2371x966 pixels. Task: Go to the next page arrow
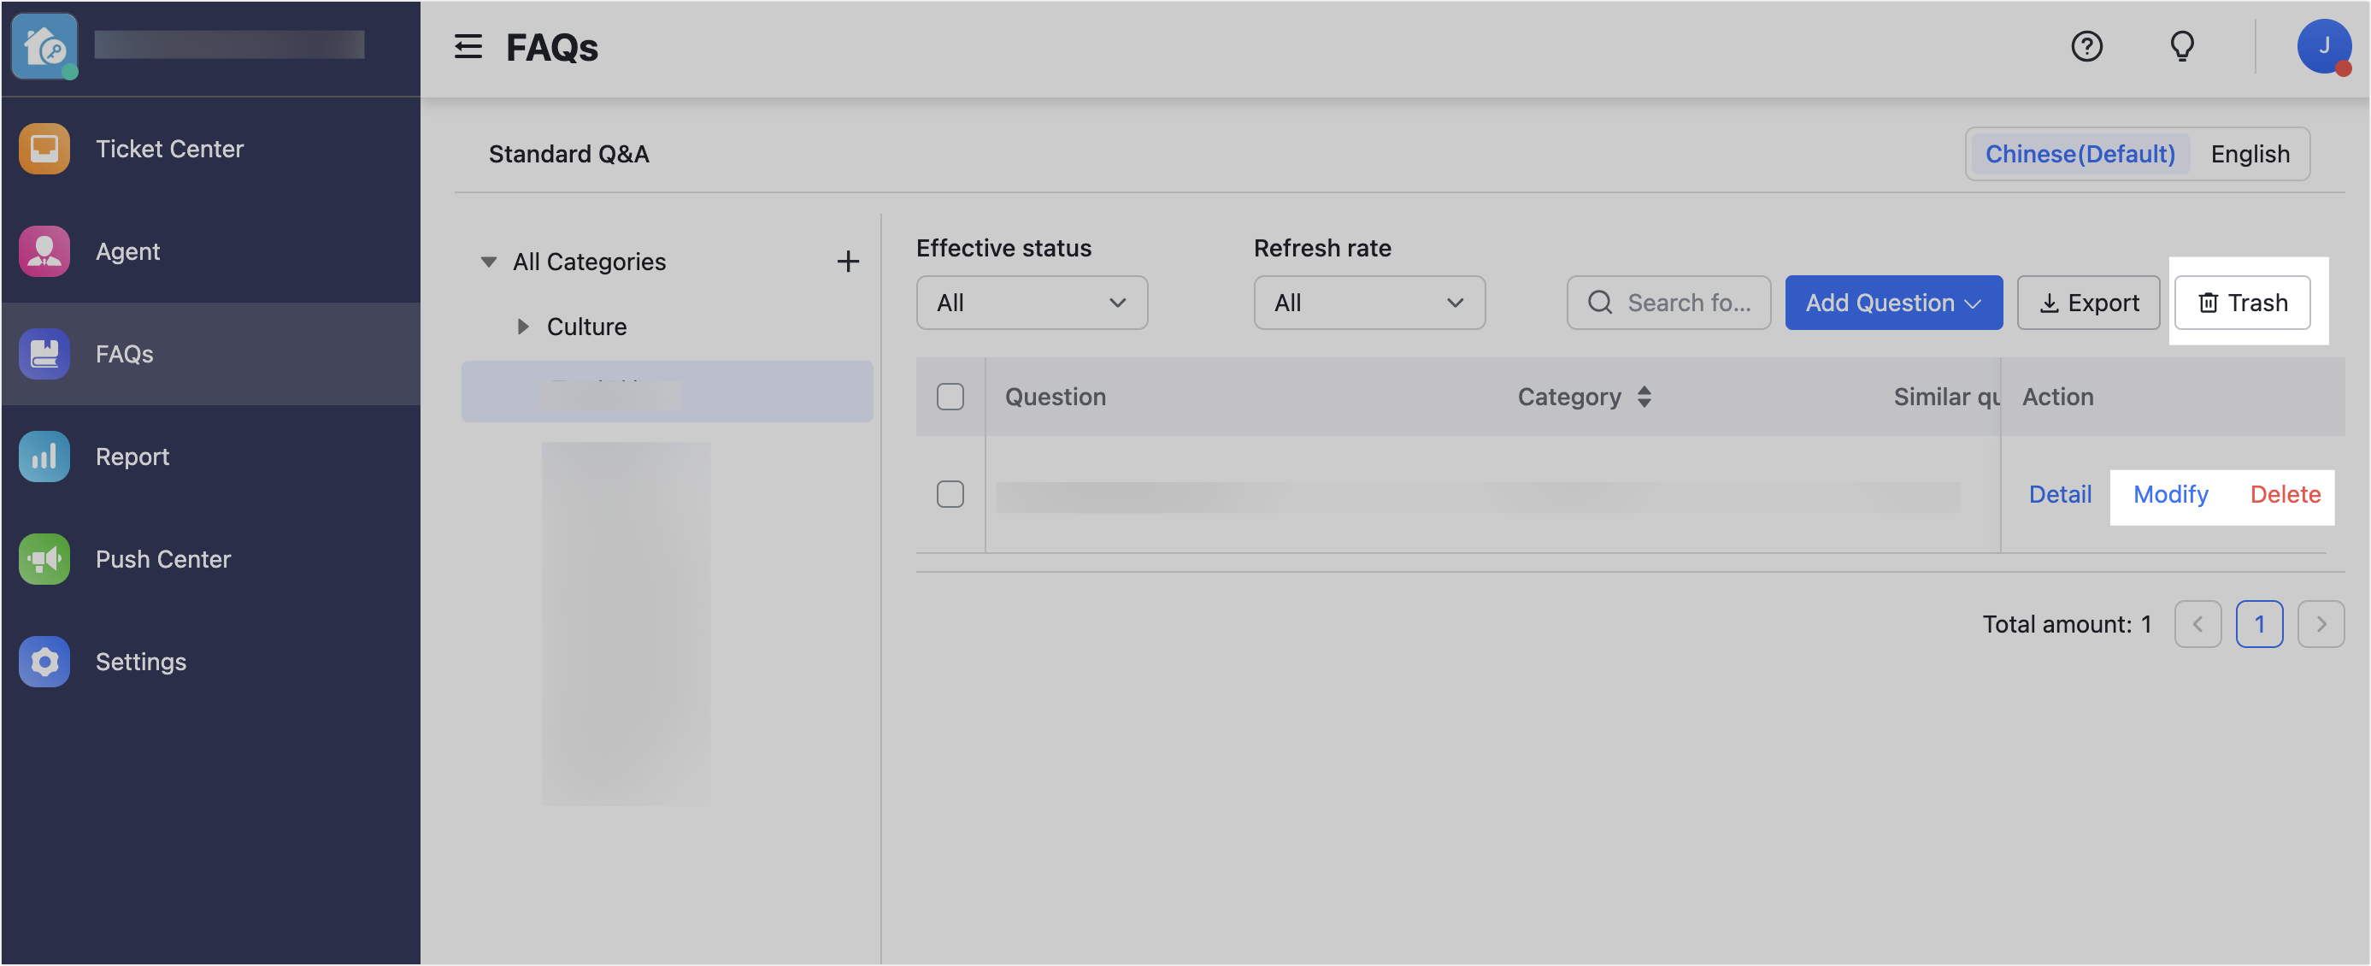(x=2321, y=624)
